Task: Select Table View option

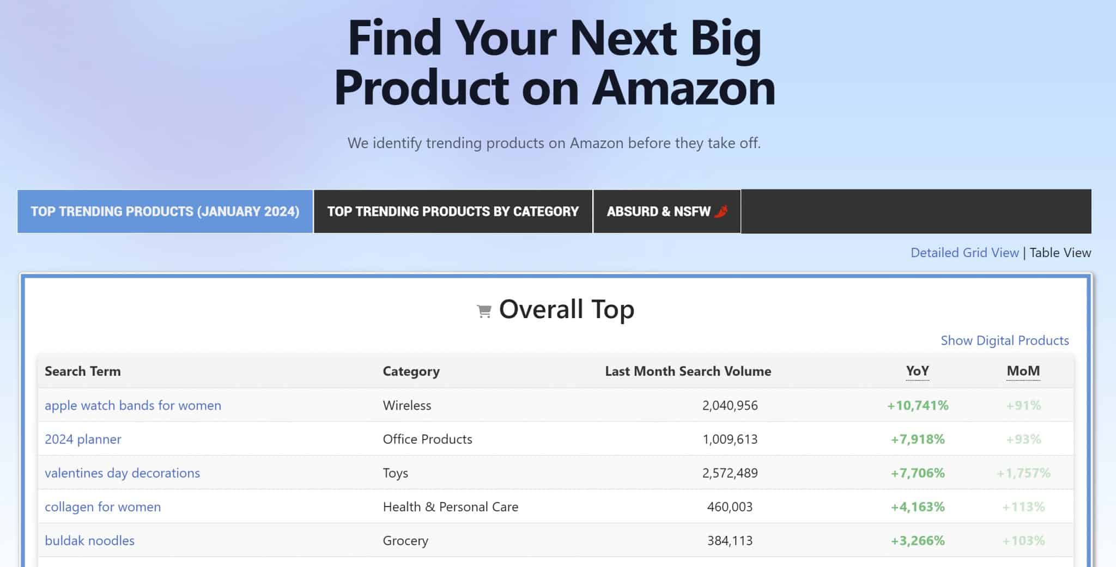Action: pos(1060,253)
